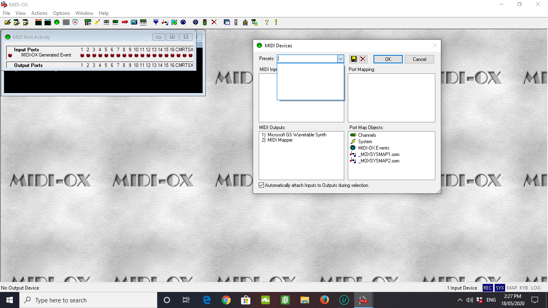Save preset using the floppy disk icon

coord(353,59)
